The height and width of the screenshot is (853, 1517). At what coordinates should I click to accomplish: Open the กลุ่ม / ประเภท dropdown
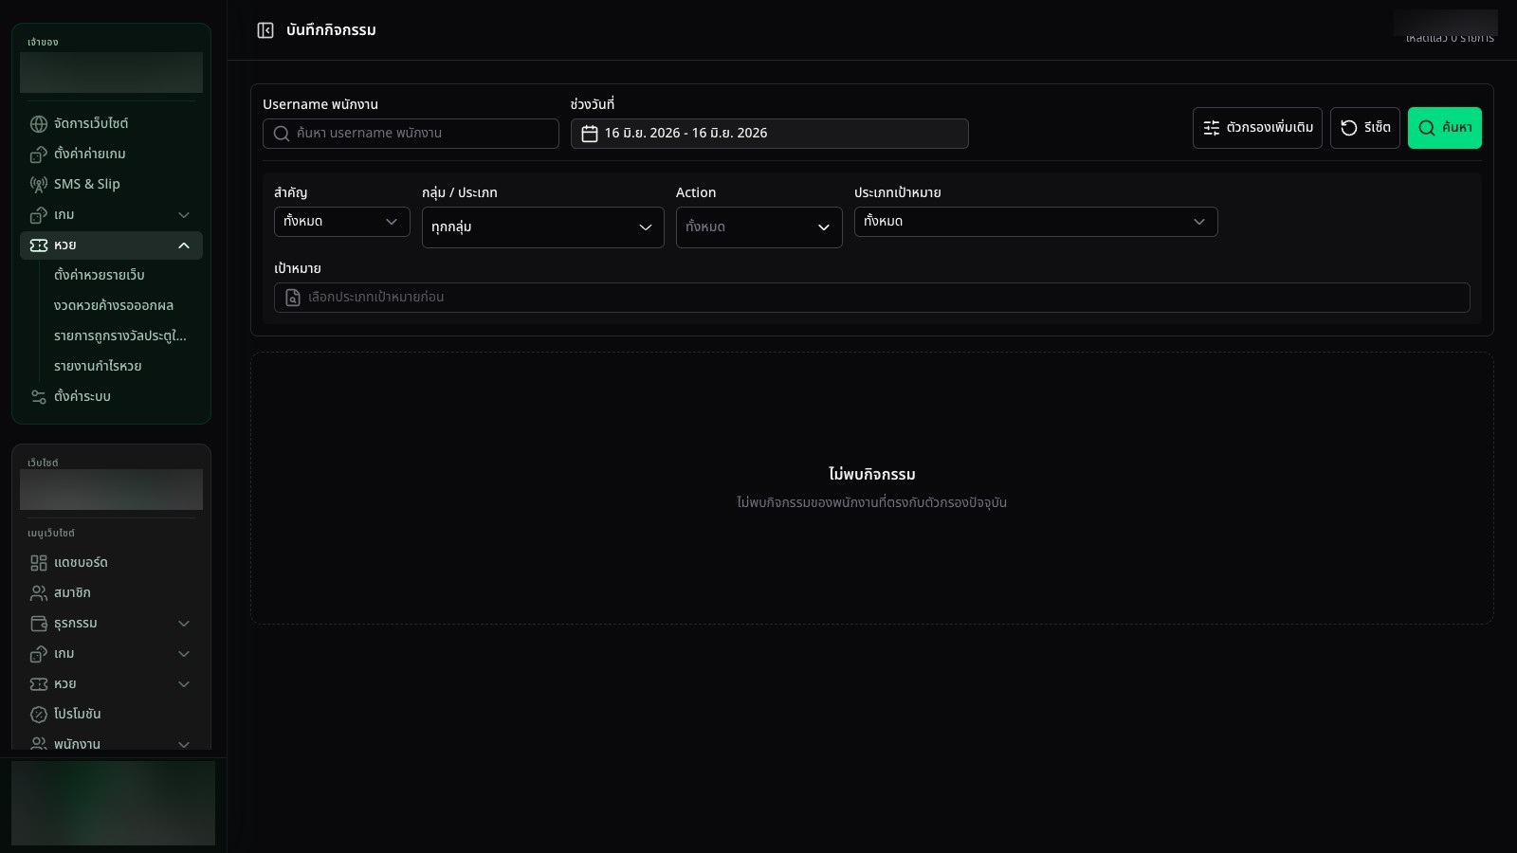coord(543,227)
